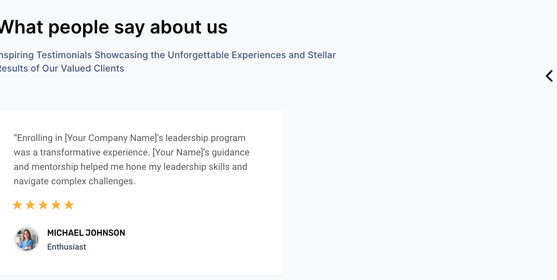Viewport: 557px width, 280px height.
Task: Click the first orange rating star
Action: coord(17,205)
